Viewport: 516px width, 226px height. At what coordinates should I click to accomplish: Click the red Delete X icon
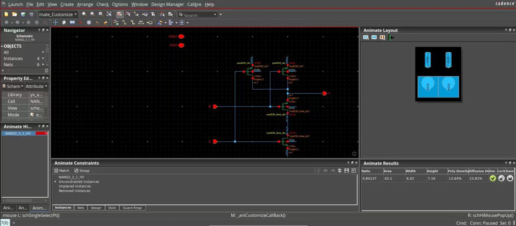pos(80,22)
